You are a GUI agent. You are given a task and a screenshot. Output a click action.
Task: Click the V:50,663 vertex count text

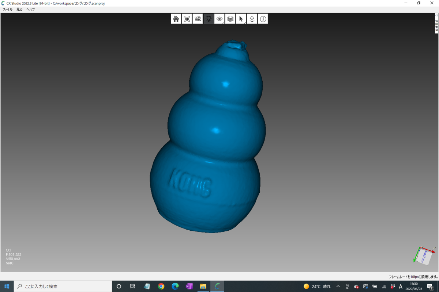click(13, 259)
